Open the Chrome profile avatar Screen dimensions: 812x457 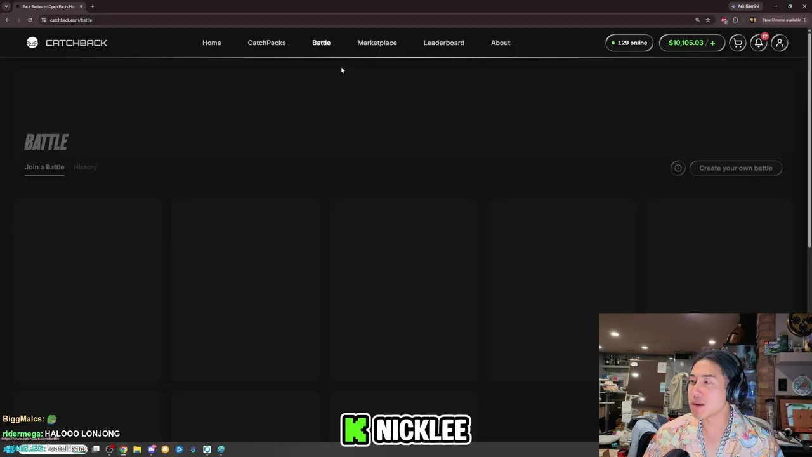pyautogui.click(x=752, y=20)
